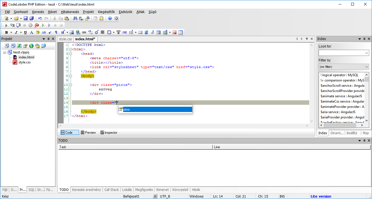Screen dimensions: 372x199
Task: Toggle Bold formatting button
Action: pos(7,32)
